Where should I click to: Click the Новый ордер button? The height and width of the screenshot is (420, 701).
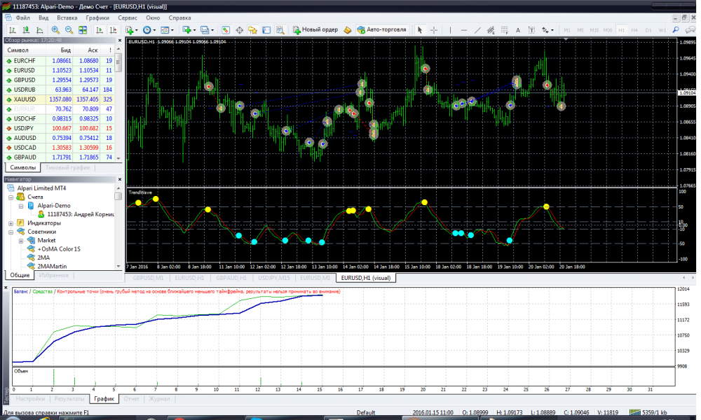point(315,30)
